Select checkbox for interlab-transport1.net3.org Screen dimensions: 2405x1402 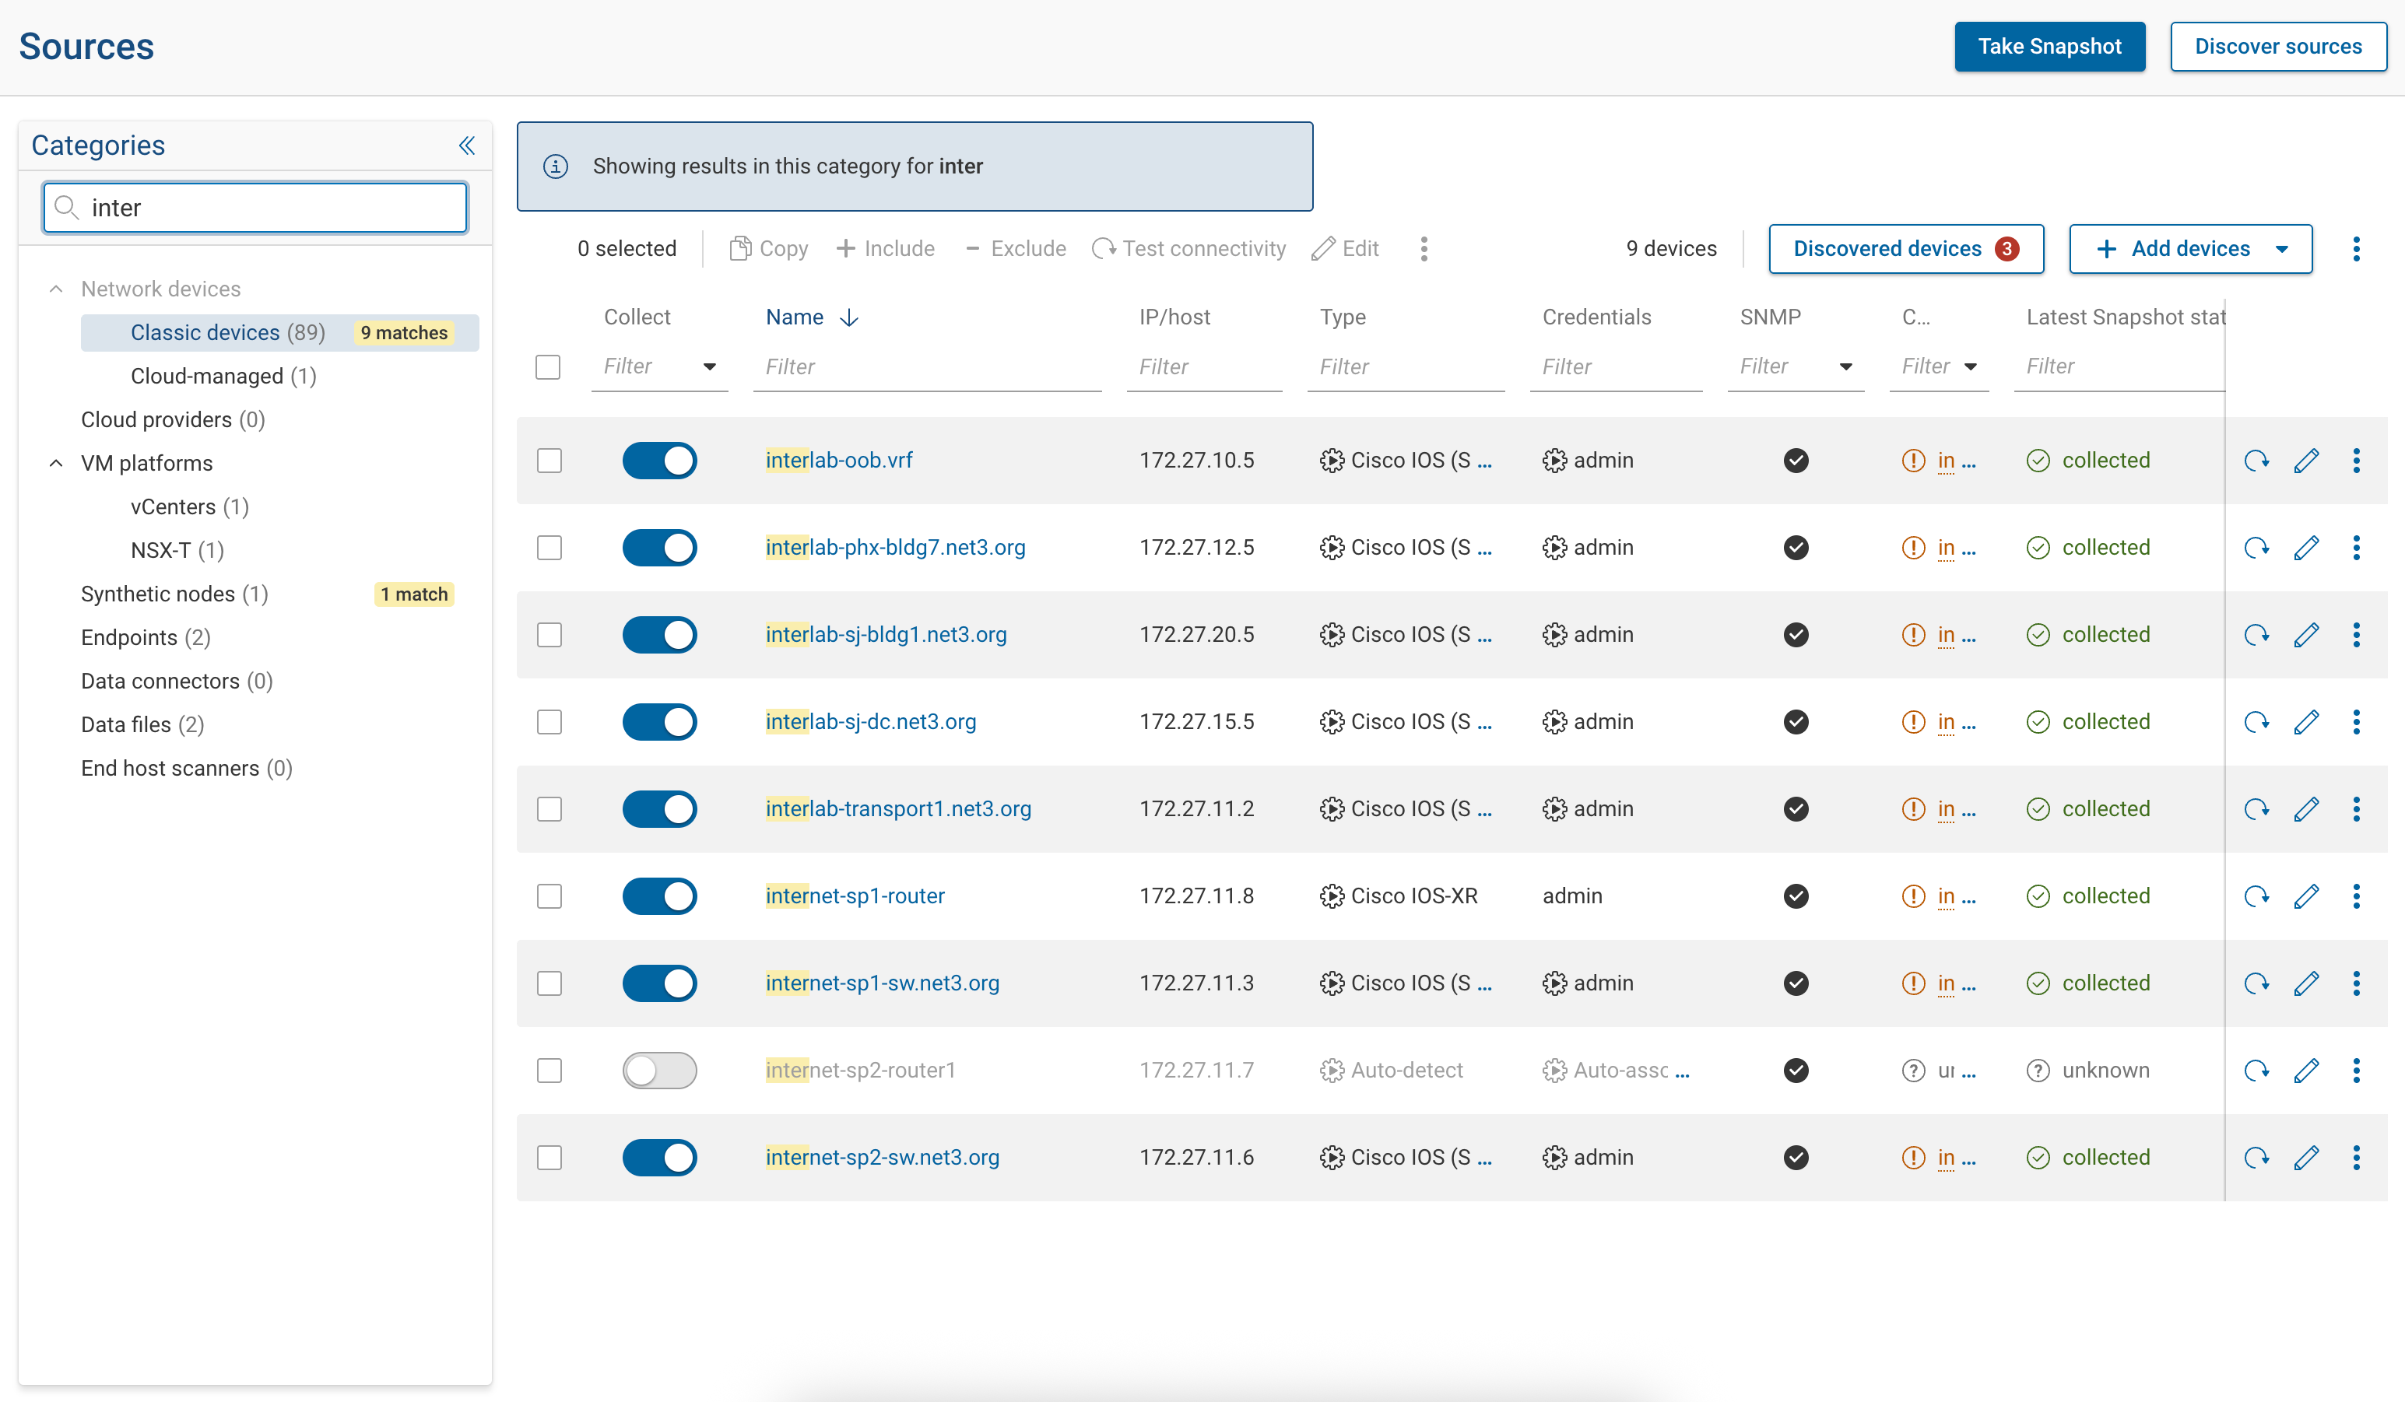click(549, 809)
